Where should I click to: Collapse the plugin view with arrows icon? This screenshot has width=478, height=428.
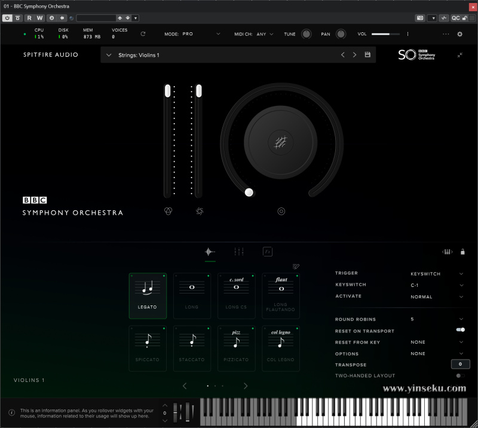459,55
